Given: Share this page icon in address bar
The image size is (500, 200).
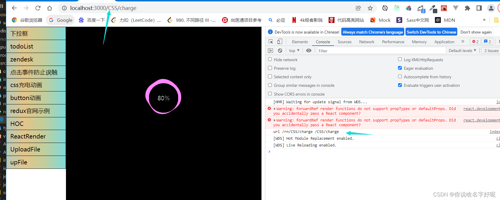Looking at the screenshot, I should pyautogui.click(x=358, y=8).
